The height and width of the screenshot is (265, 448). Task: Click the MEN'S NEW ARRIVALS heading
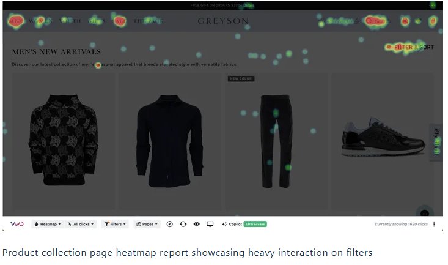56,52
